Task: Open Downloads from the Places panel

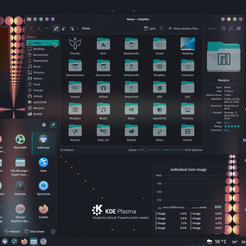Action: [x=42, y=61]
